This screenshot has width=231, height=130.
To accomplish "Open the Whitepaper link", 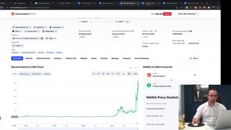I will pos(49,31).
